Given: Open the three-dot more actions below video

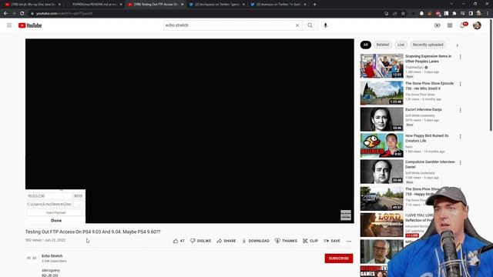Looking at the screenshot, I should point(349,241).
